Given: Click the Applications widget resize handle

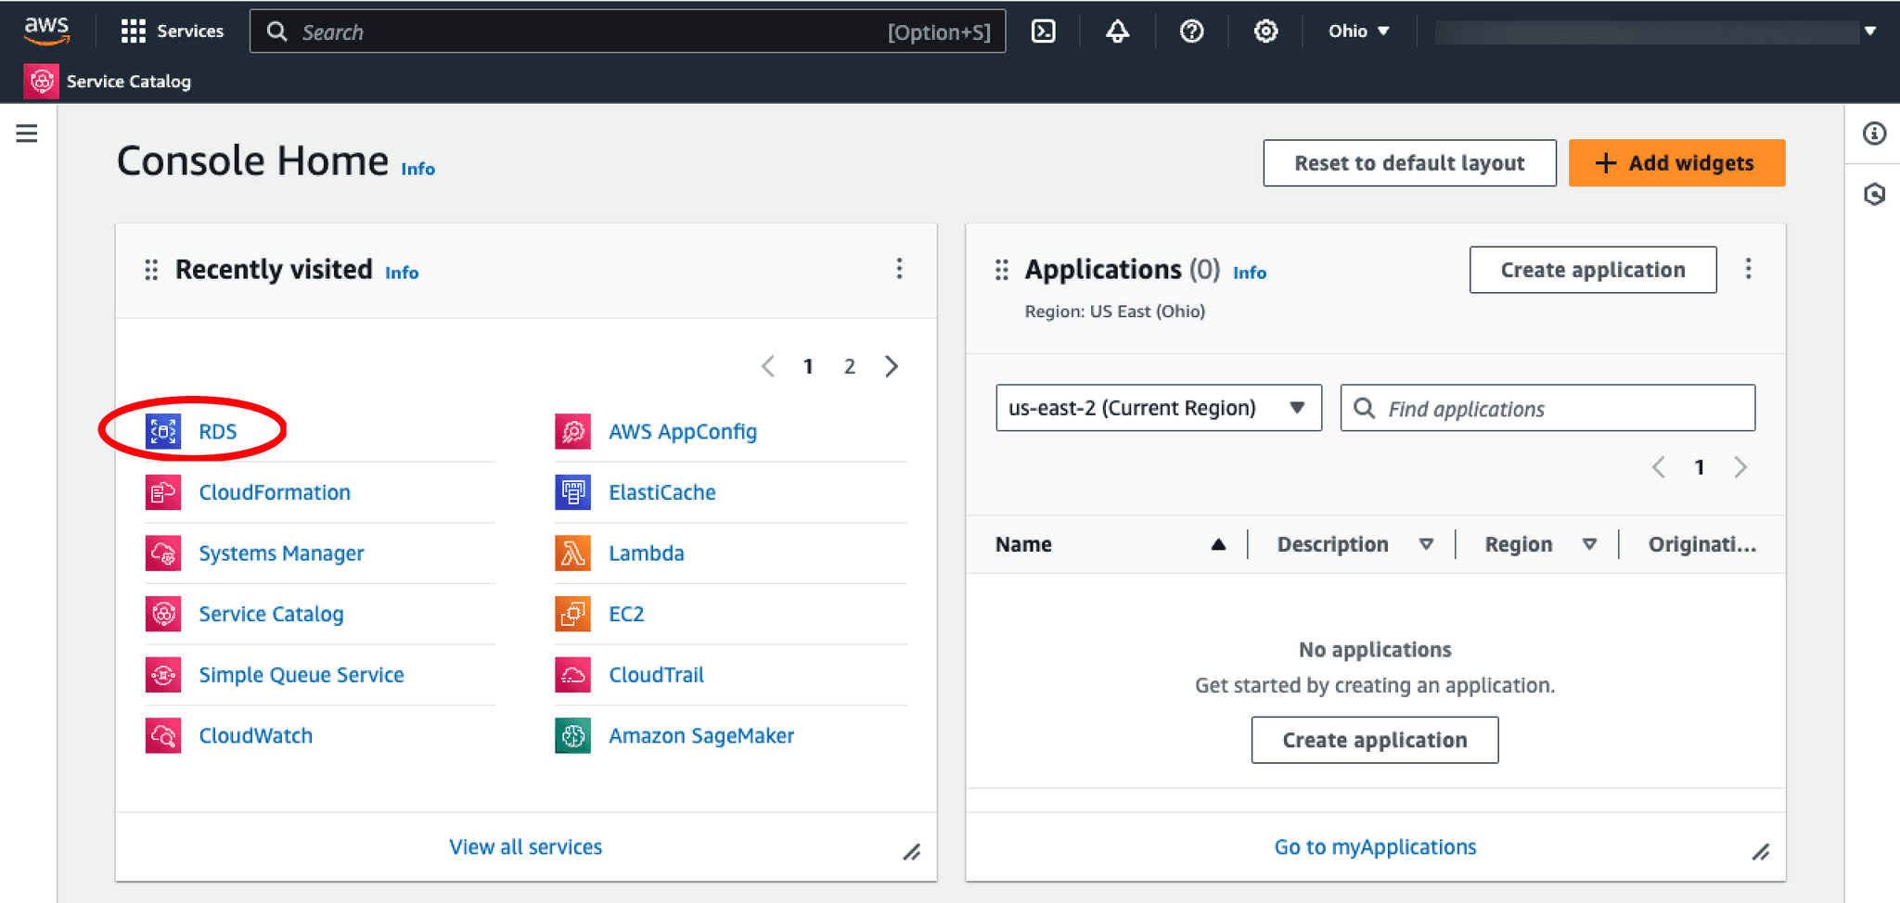Looking at the screenshot, I should 1761,852.
